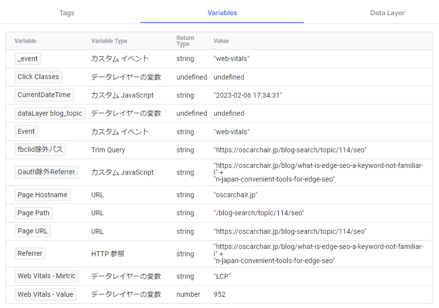
Task: Open the Referrer variable chip
Action: coord(30,253)
